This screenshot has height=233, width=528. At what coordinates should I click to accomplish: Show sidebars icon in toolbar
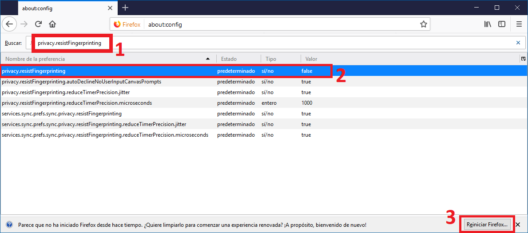click(x=502, y=24)
